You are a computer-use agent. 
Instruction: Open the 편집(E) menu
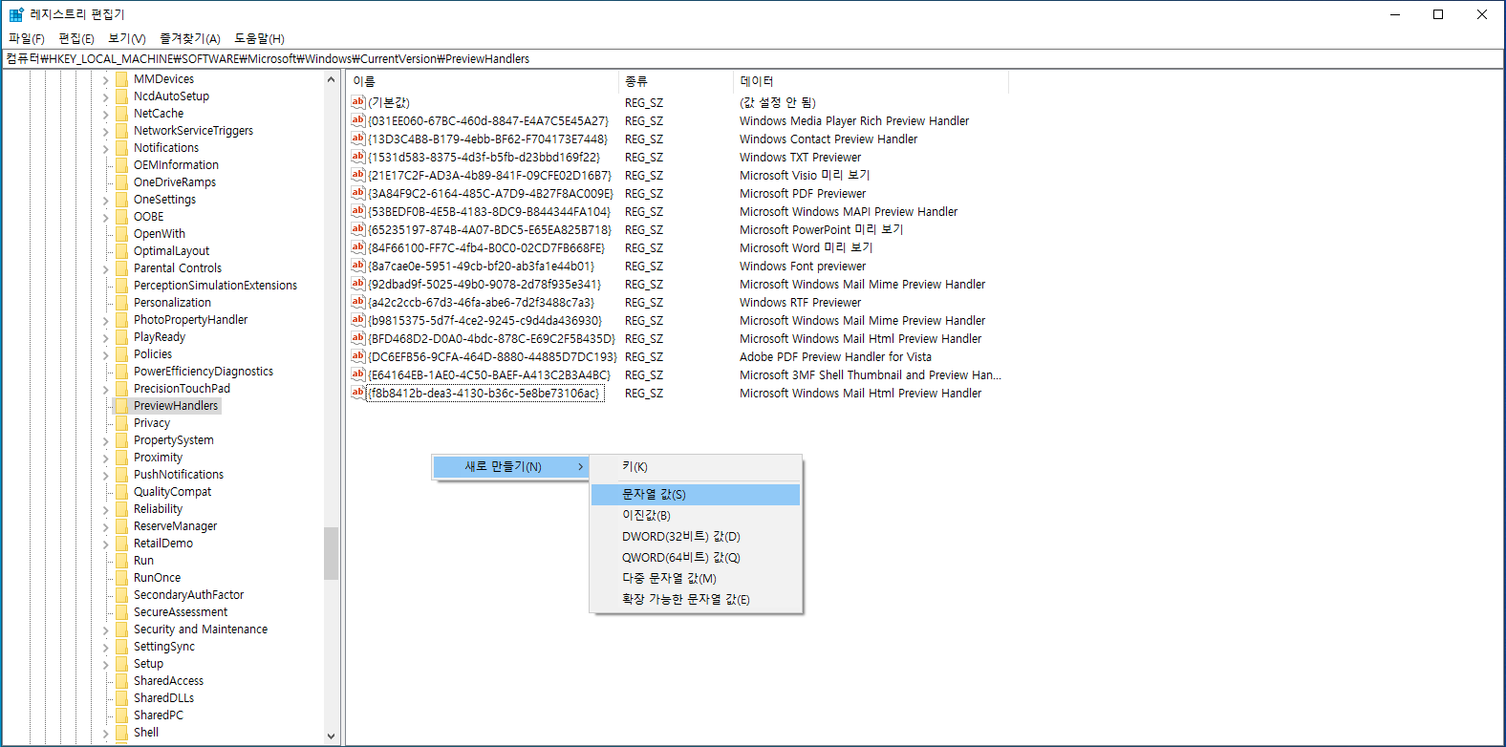click(76, 38)
